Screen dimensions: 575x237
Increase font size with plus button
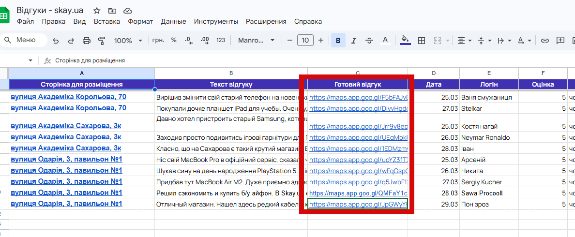[321, 40]
